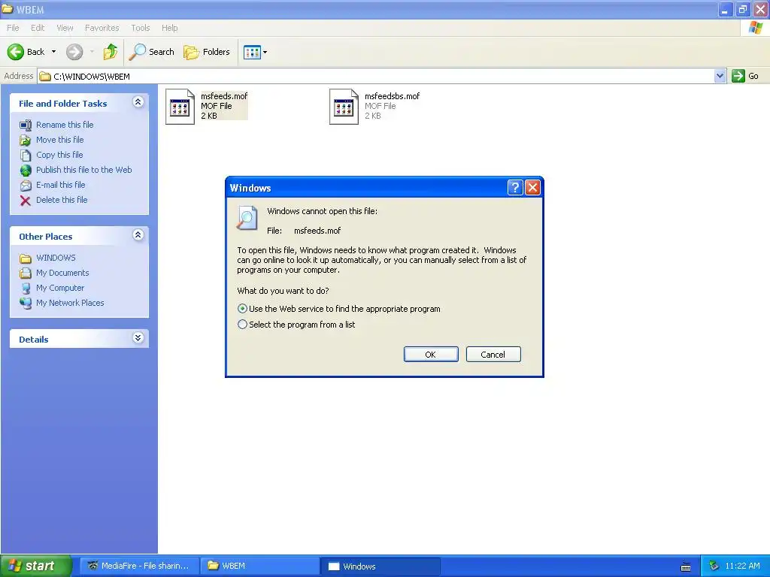The width and height of the screenshot is (770, 577).
Task: Switch to WBEM taskbar button
Action: [260, 566]
